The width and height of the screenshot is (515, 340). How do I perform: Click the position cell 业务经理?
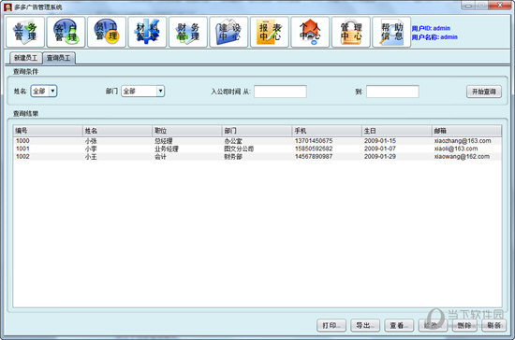[167, 149]
